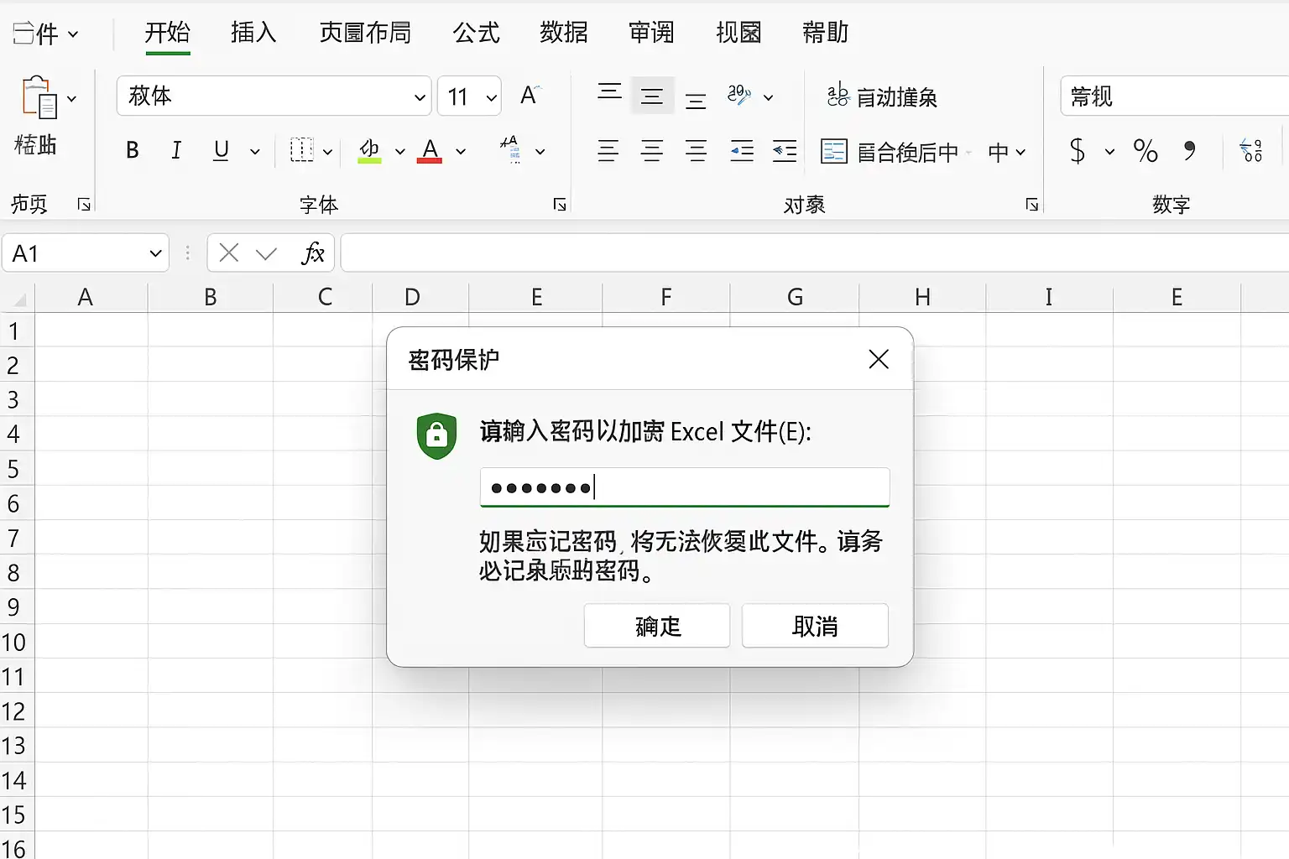Screen dimensions: 1289x859
Task: Click the Paste clipboard icon
Action: (x=39, y=96)
